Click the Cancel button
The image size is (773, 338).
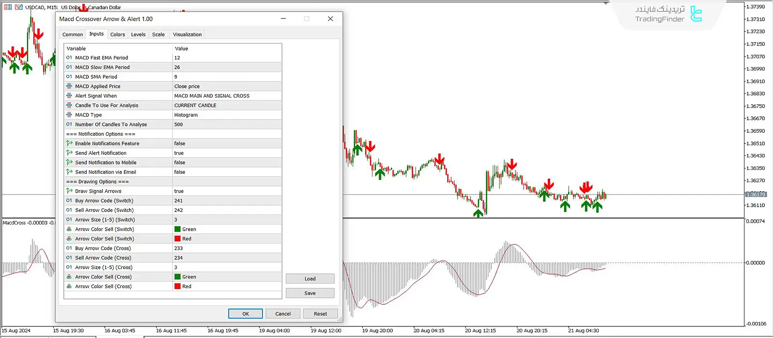(283, 314)
